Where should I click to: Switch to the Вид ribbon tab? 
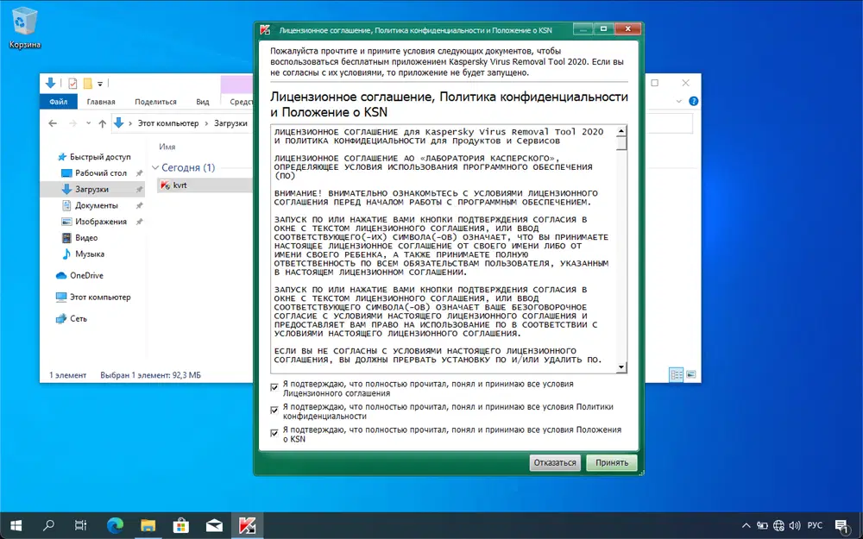click(x=203, y=102)
